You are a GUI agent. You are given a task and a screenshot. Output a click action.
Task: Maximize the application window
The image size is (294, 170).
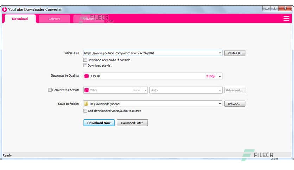point(274,8)
